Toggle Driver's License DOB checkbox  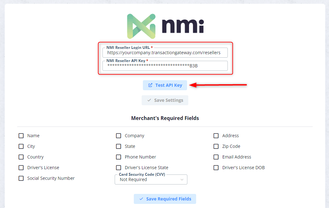coord(216,168)
